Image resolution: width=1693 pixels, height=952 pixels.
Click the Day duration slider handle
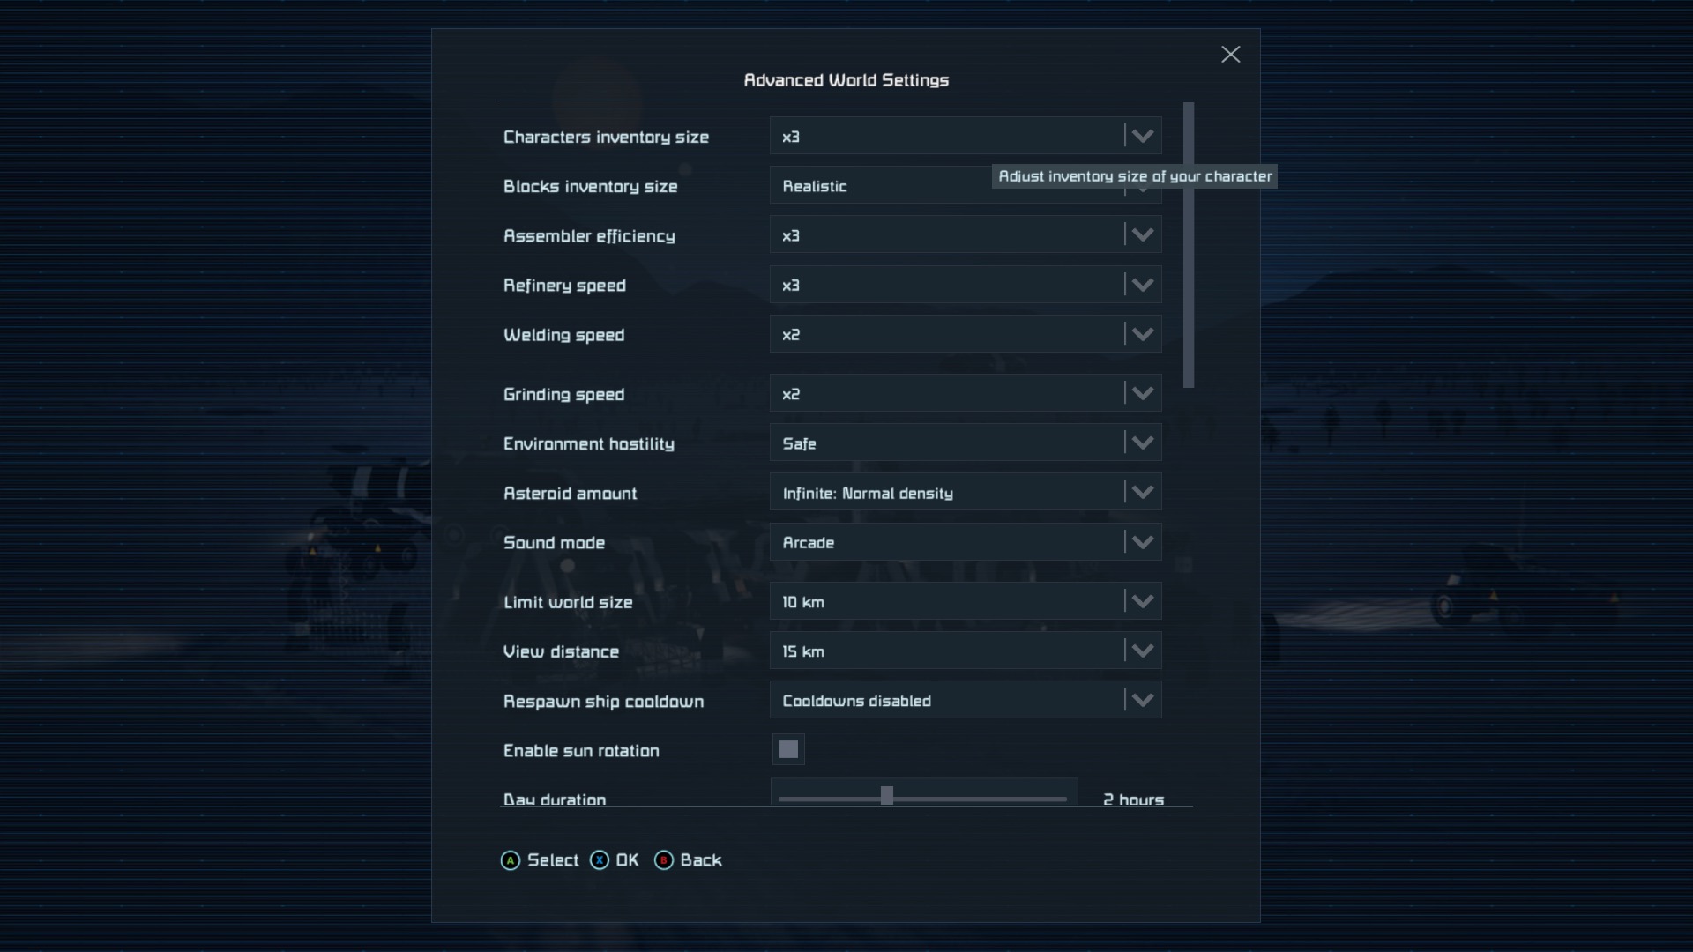click(x=887, y=796)
